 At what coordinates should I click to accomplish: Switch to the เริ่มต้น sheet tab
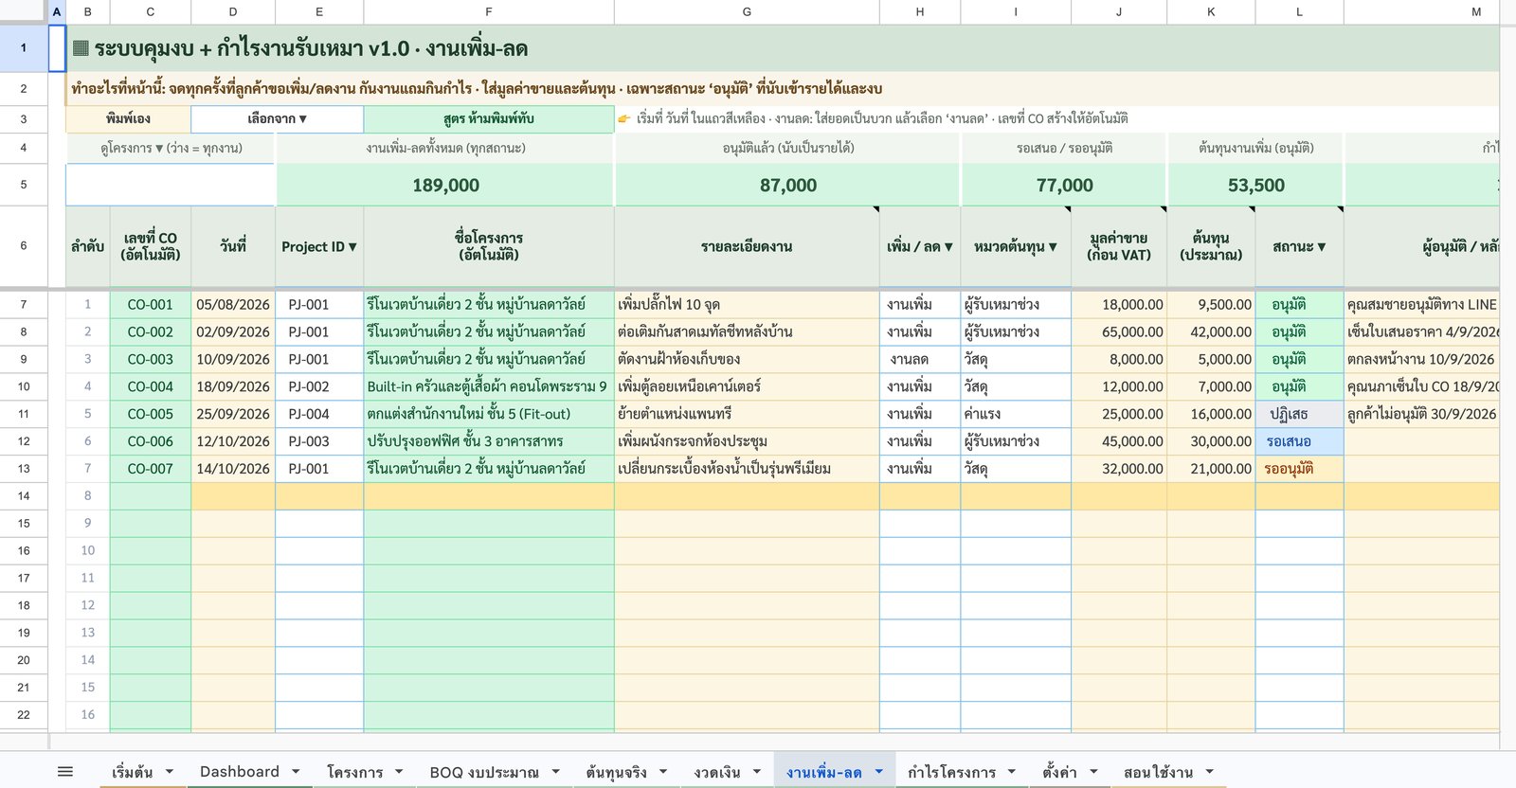pos(132,772)
